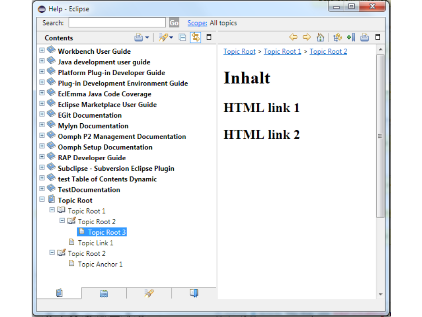Open the print topics dropdown arrow in Contents
Image resolution: width=422 pixels, height=317 pixels.
(147, 38)
